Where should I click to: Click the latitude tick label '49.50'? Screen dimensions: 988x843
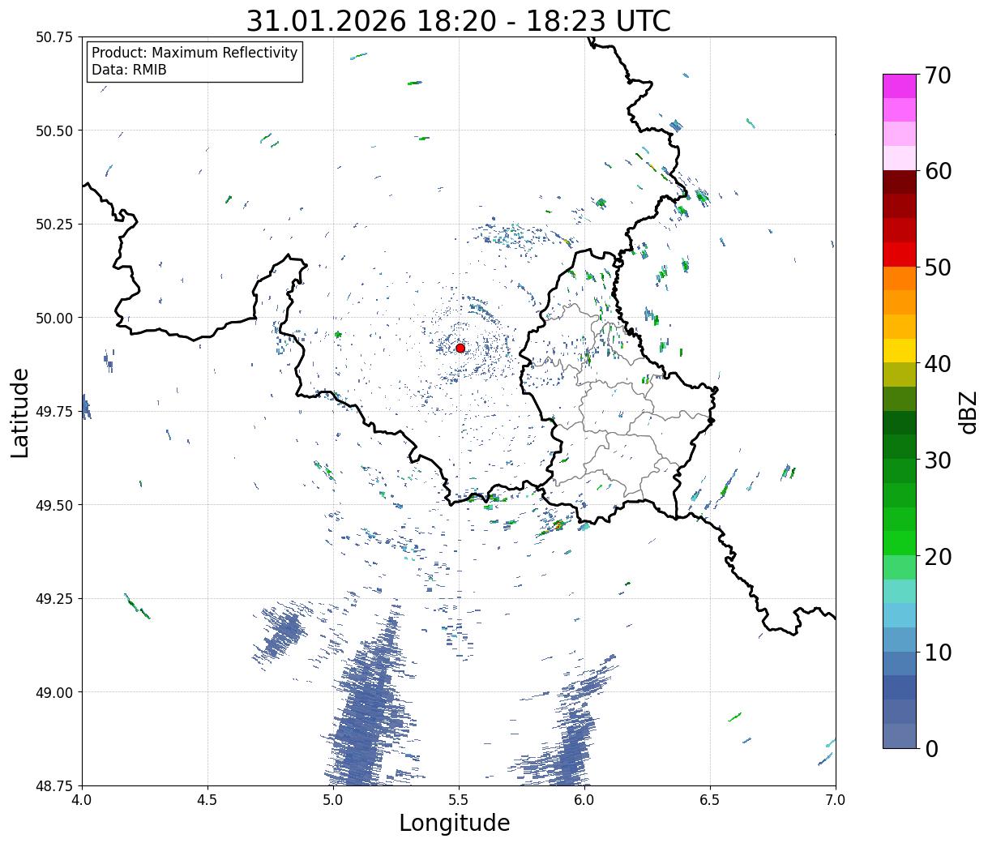tap(54, 505)
